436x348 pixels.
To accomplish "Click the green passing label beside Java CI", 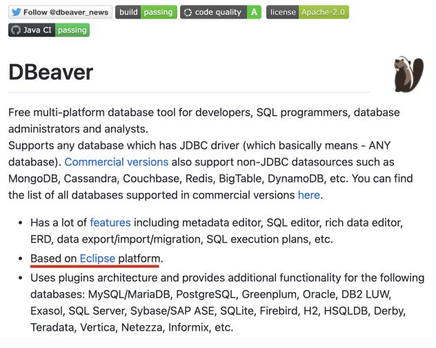I will click(72, 30).
